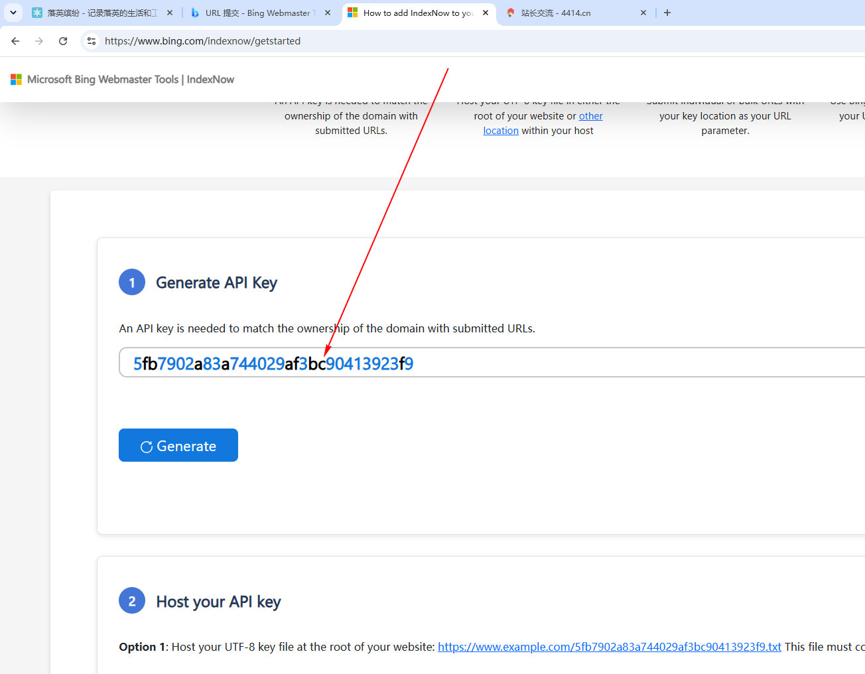Open the example.com key file URL link

(610, 647)
